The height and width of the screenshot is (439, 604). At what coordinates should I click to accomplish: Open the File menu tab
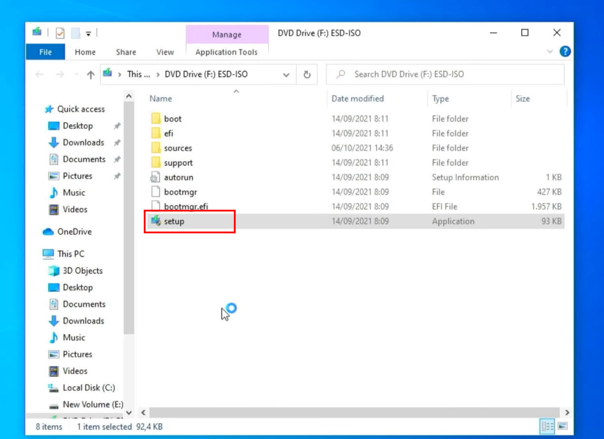click(45, 52)
